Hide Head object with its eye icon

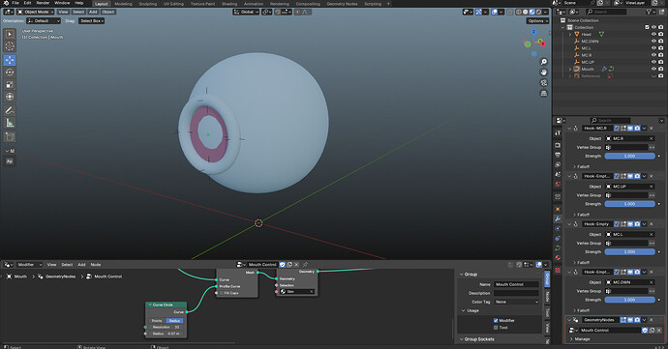(653, 34)
